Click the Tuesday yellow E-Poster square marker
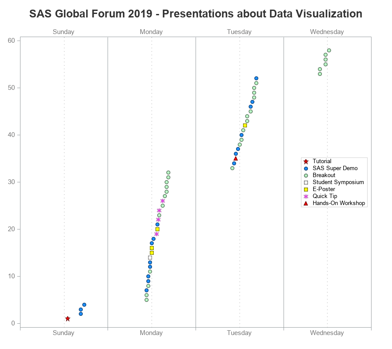392x349 pixels. point(245,126)
